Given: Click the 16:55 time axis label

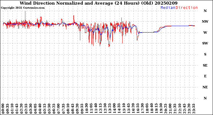Looking at the screenshot, I should (x=138, y=109).
